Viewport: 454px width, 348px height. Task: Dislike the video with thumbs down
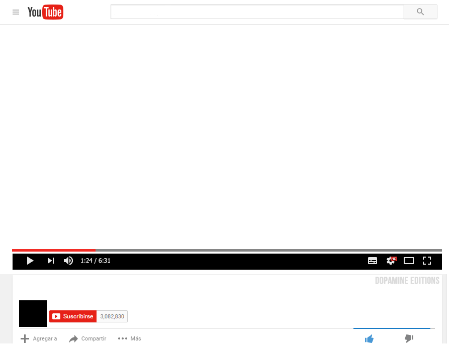[409, 338]
